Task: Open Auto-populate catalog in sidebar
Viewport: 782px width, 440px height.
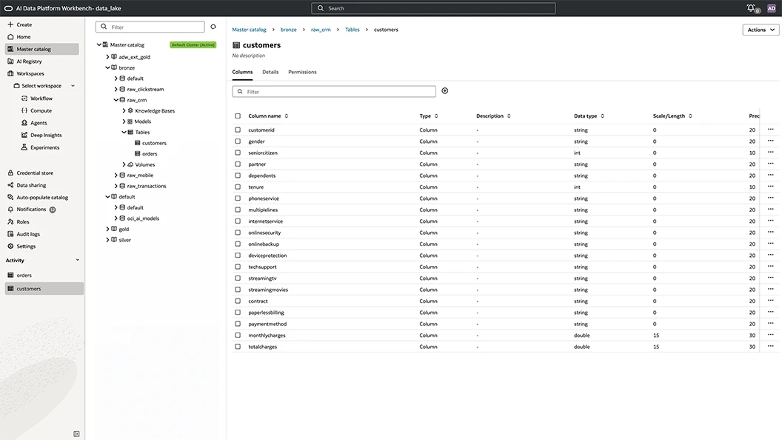Action: (38, 198)
